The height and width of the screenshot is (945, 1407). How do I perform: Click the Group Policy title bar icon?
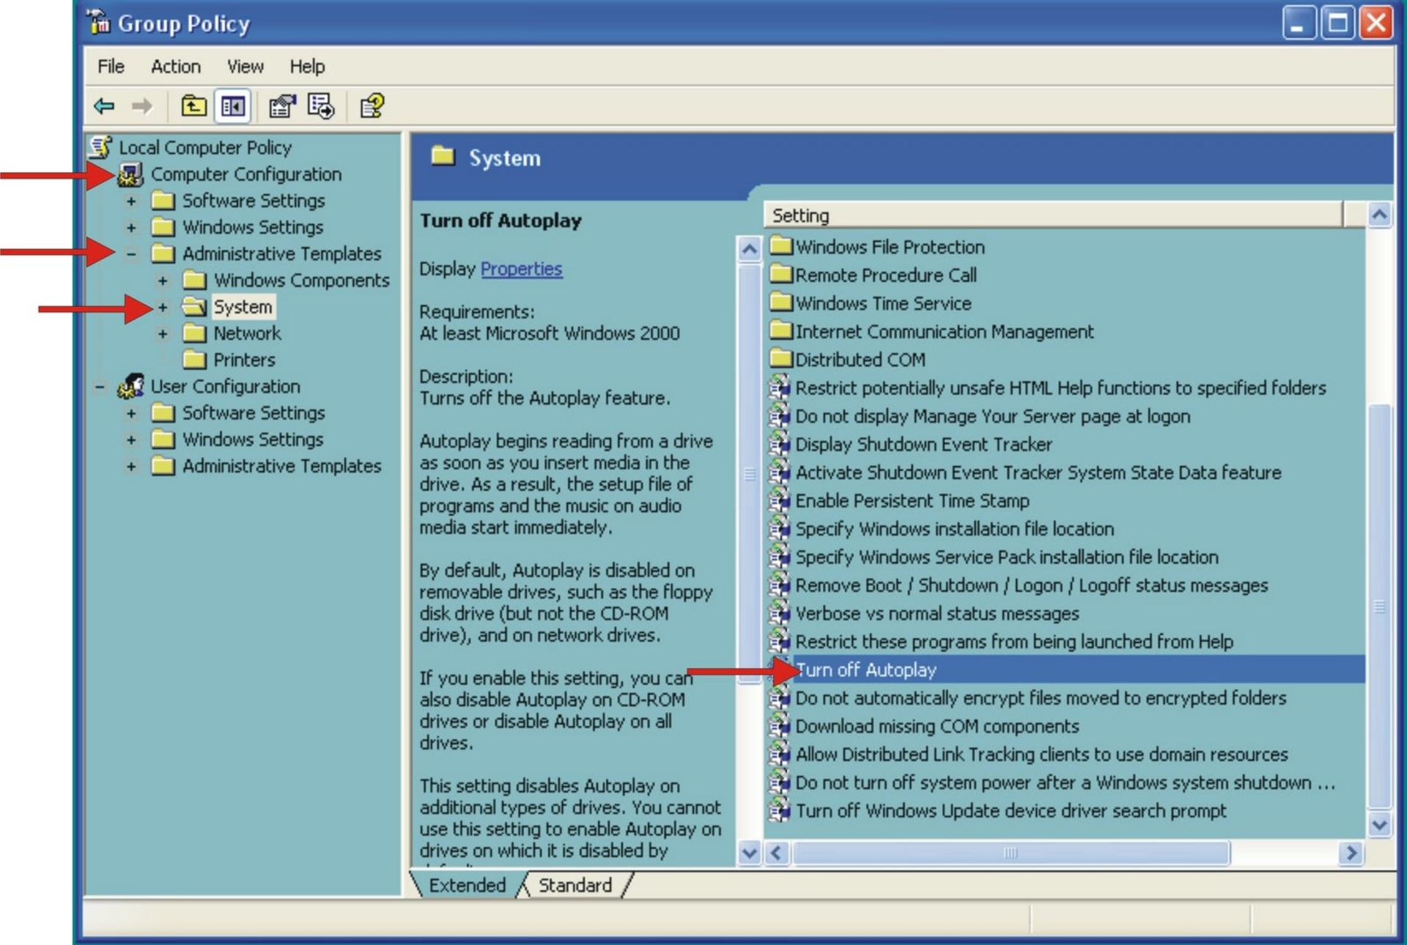[99, 22]
